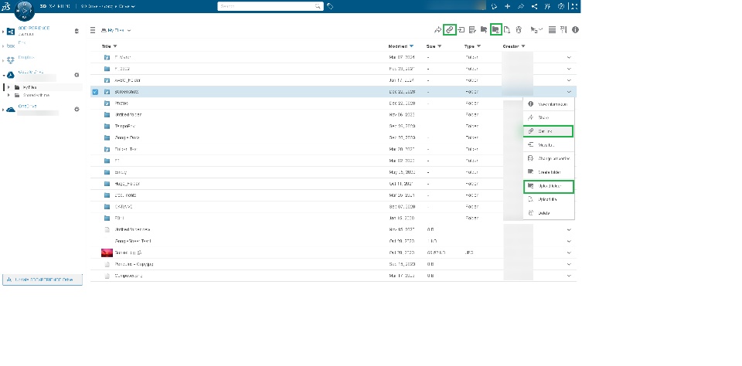
Task: Choose Share in the context menu
Action: tap(549, 117)
